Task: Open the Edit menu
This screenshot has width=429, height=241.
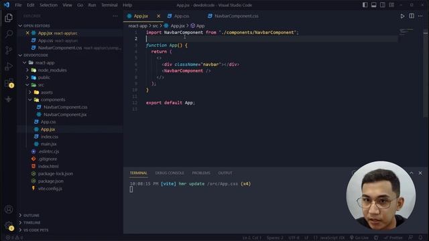Action: (x=31, y=5)
